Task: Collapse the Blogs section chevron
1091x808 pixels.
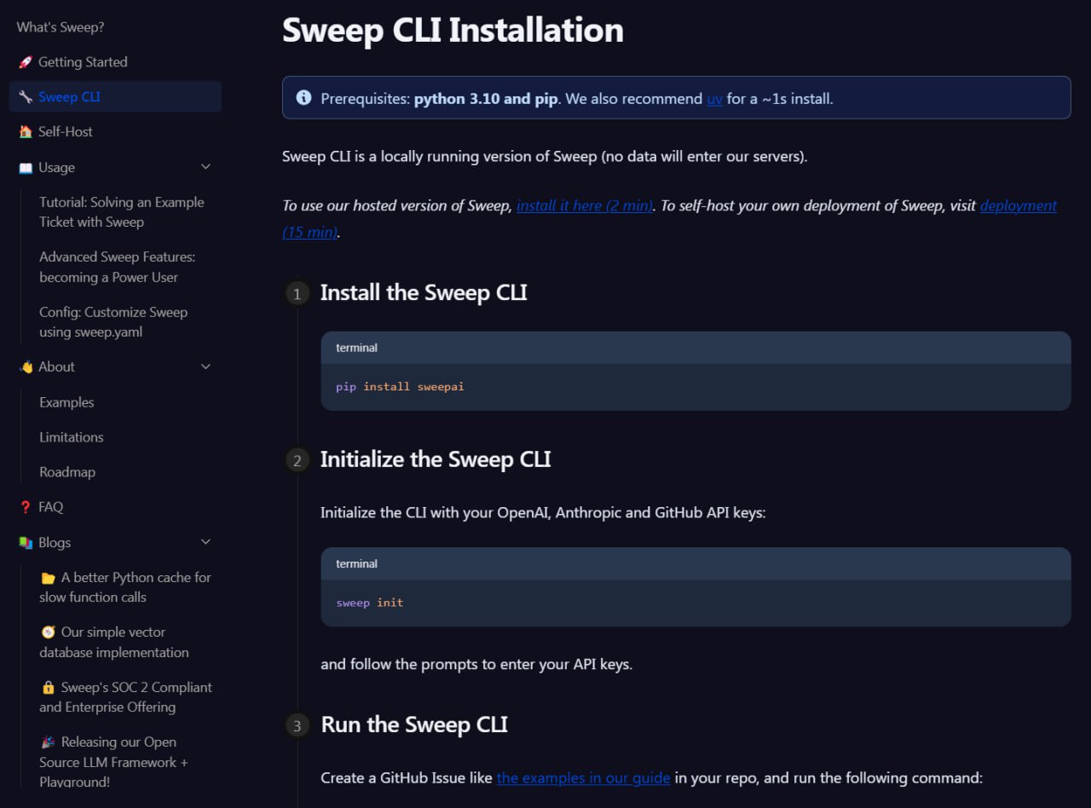Action: click(205, 542)
